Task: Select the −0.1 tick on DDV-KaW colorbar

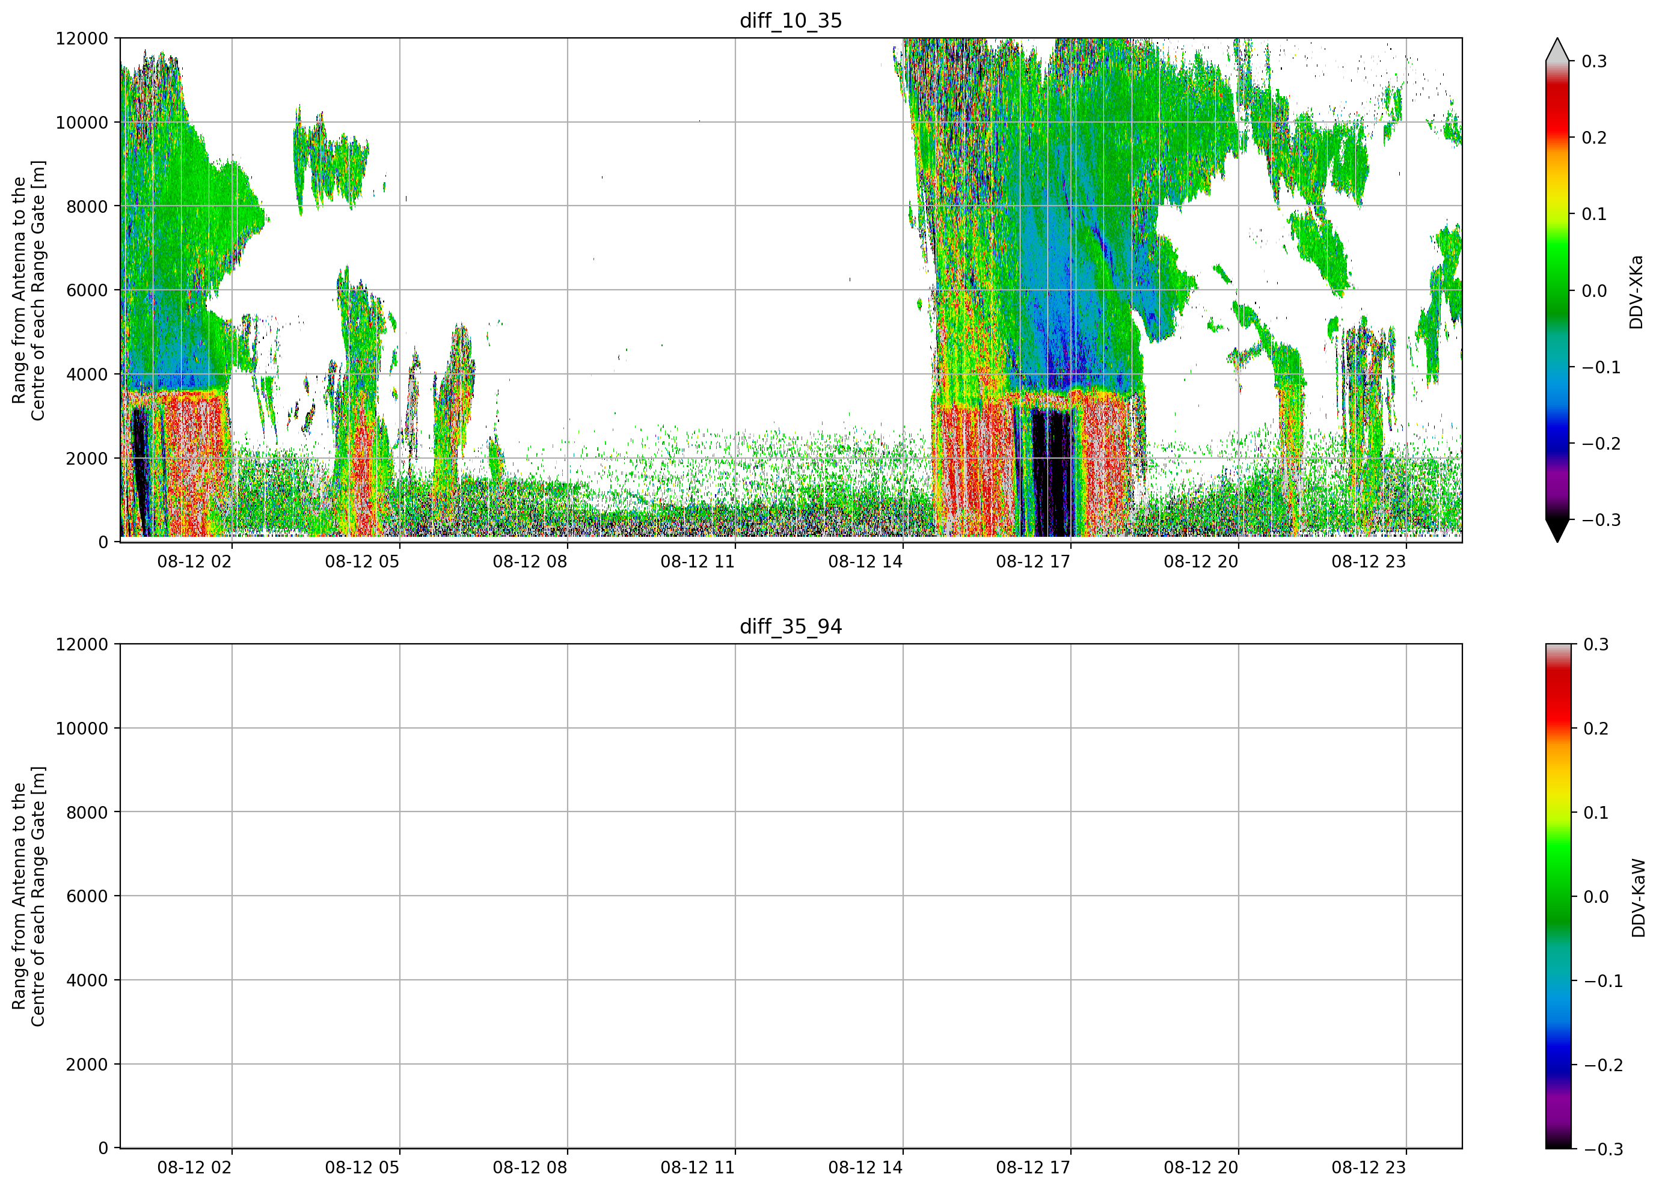Action: pyautogui.click(x=1602, y=980)
